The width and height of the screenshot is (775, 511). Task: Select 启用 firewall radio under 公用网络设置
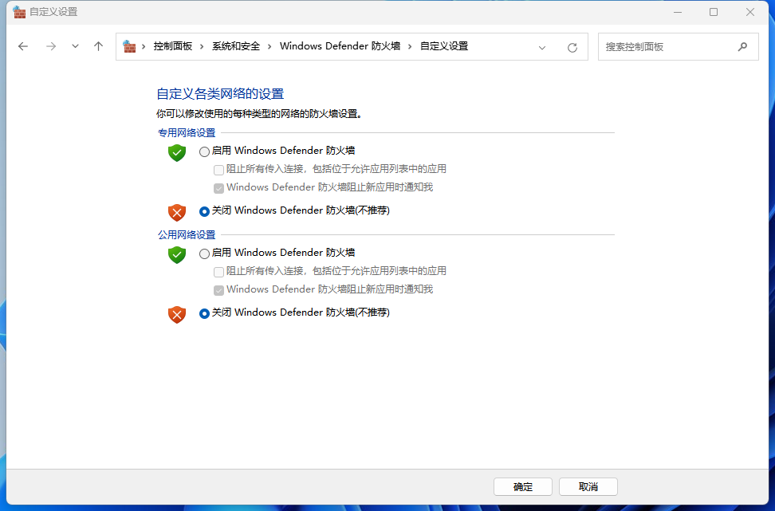click(x=205, y=254)
